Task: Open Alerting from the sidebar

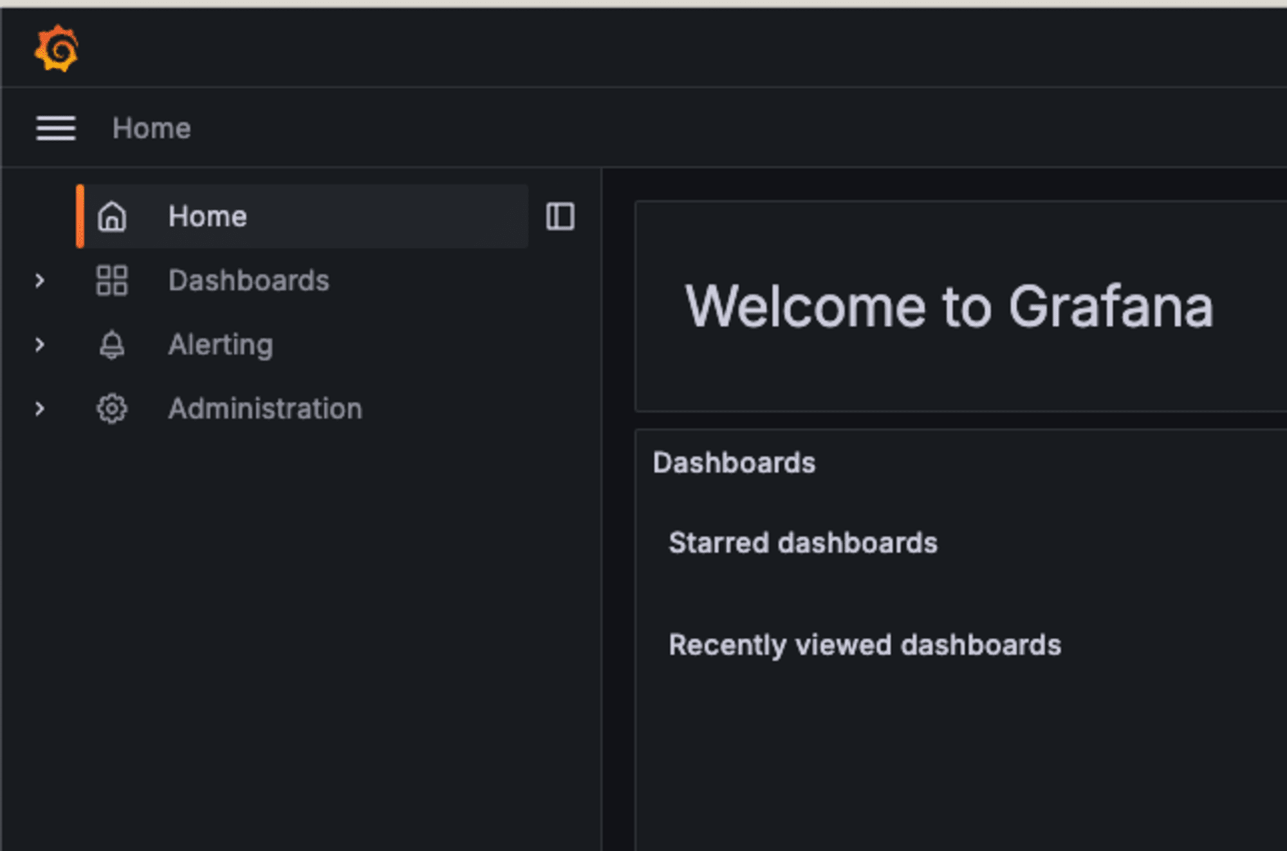Action: tap(221, 344)
